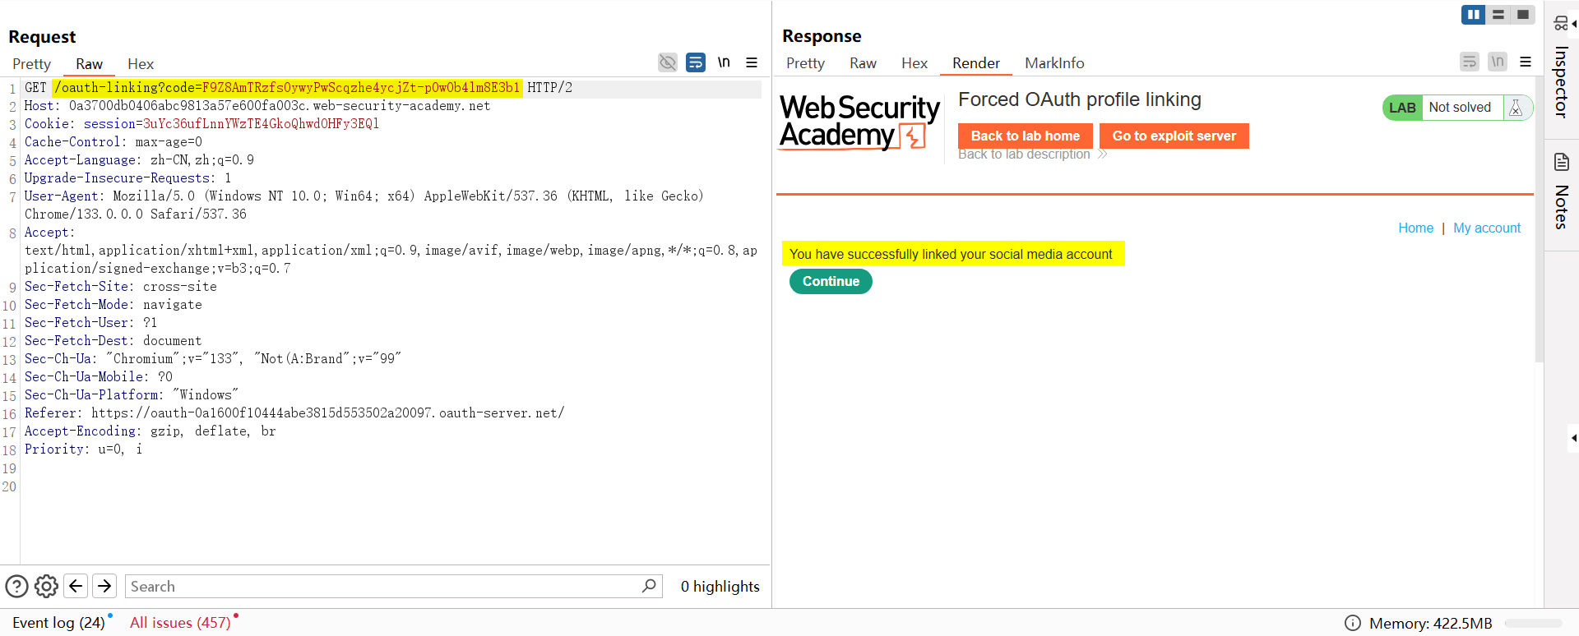Switch Response view to MarkInfo tab
Image resolution: width=1579 pixels, height=636 pixels.
tap(1053, 63)
